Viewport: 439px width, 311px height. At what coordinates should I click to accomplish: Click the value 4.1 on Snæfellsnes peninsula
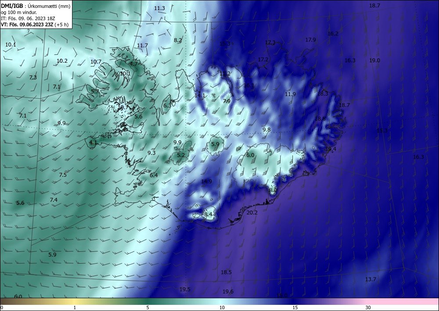tap(93, 142)
